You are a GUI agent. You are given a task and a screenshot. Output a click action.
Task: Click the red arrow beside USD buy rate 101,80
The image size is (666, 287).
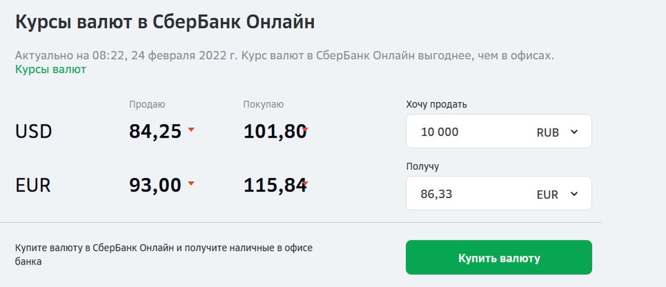click(x=305, y=130)
